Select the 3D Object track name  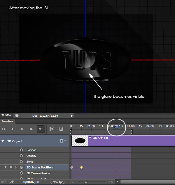15,141
